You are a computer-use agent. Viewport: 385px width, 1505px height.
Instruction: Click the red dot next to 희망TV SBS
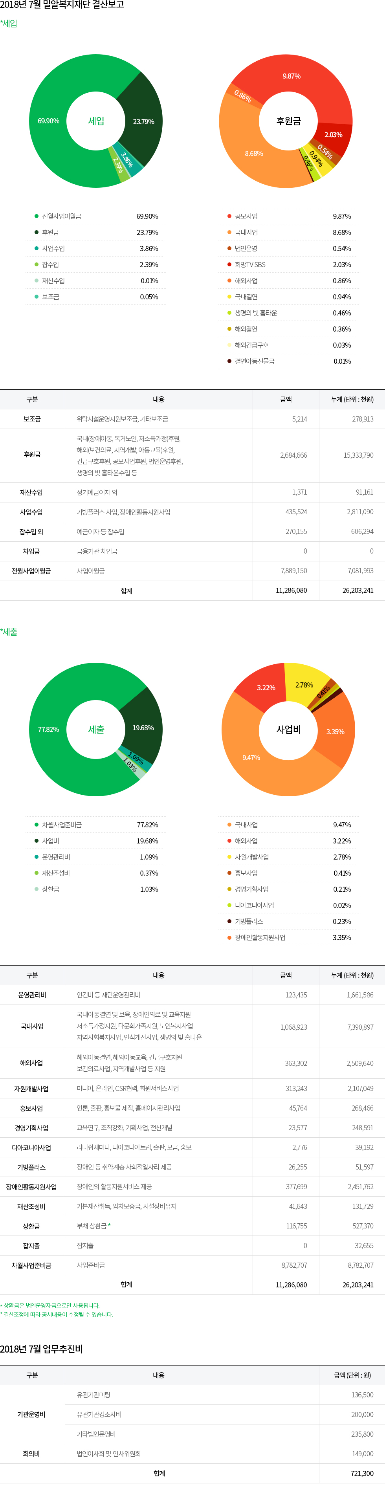(x=229, y=265)
